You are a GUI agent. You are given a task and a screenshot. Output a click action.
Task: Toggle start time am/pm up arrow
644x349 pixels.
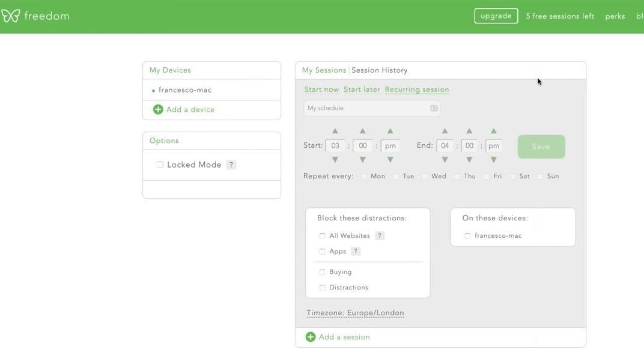[390, 131]
